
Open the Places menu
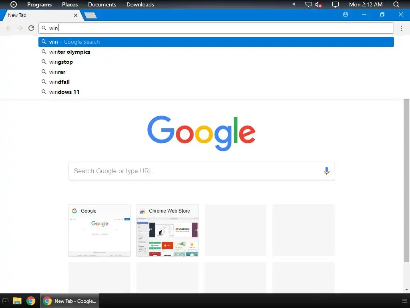point(70,4)
